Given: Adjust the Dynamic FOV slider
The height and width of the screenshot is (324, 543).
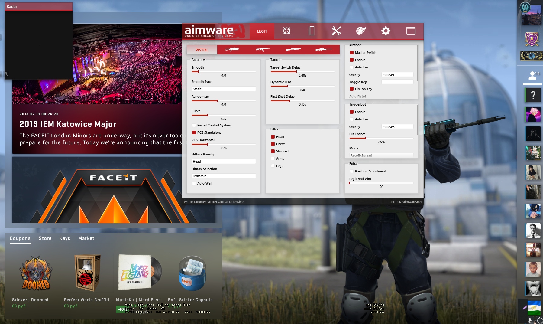Looking at the screenshot, I should 302,86.
